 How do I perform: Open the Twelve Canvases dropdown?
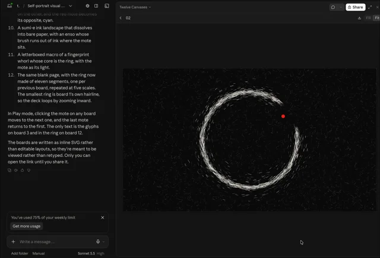pos(135,7)
